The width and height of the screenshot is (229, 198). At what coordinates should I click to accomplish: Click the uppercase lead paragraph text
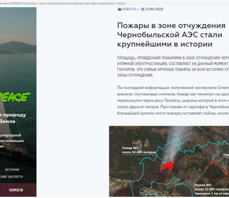click(173, 66)
